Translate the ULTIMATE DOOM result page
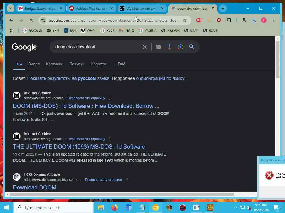This screenshot has width=285, height=213. click(x=86, y=139)
